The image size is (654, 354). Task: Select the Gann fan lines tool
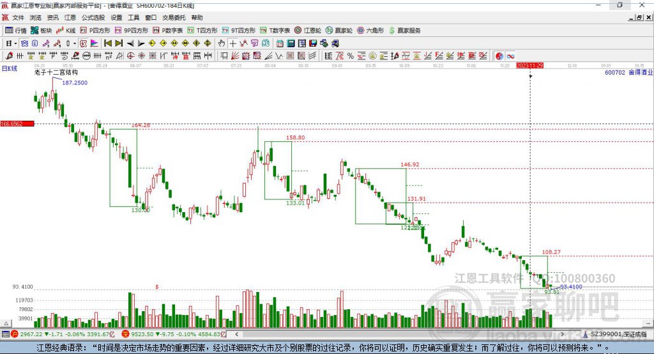[x=234, y=56]
